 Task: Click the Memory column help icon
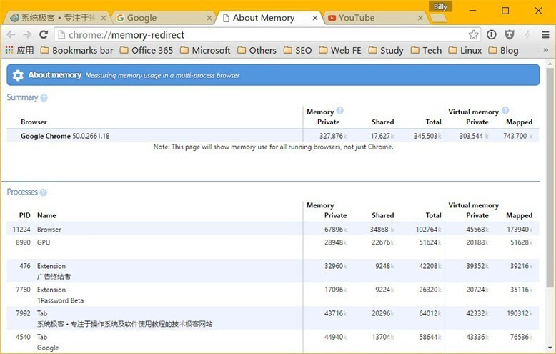(x=339, y=110)
